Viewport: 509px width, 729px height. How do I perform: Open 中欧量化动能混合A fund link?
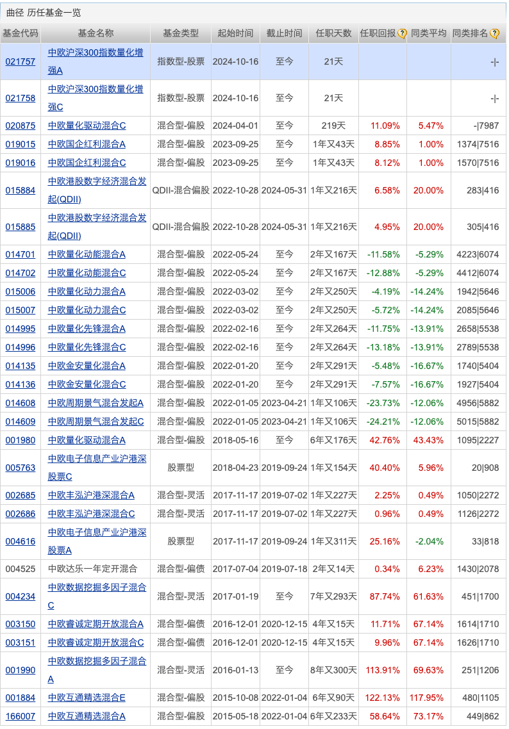click(87, 254)
